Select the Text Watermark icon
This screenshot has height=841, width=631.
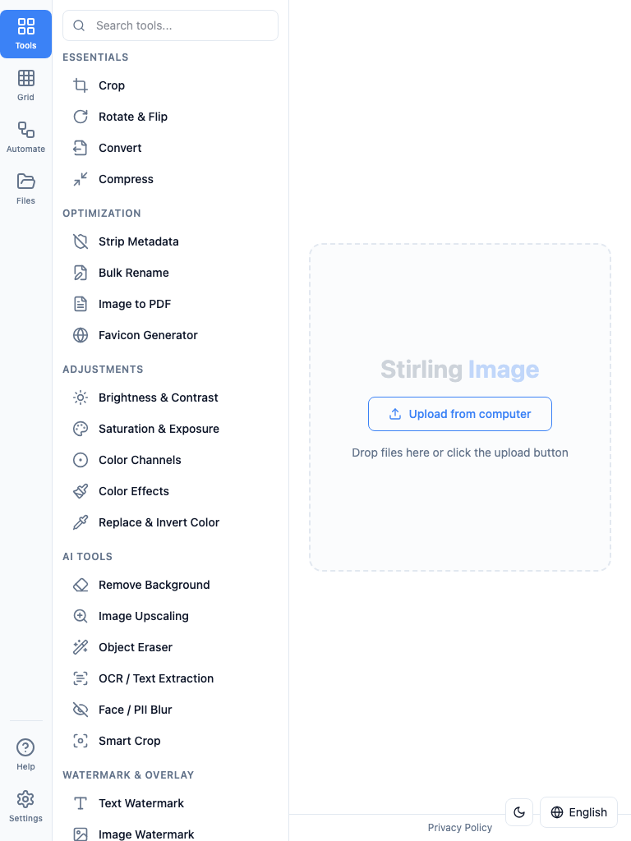point(81,803)
